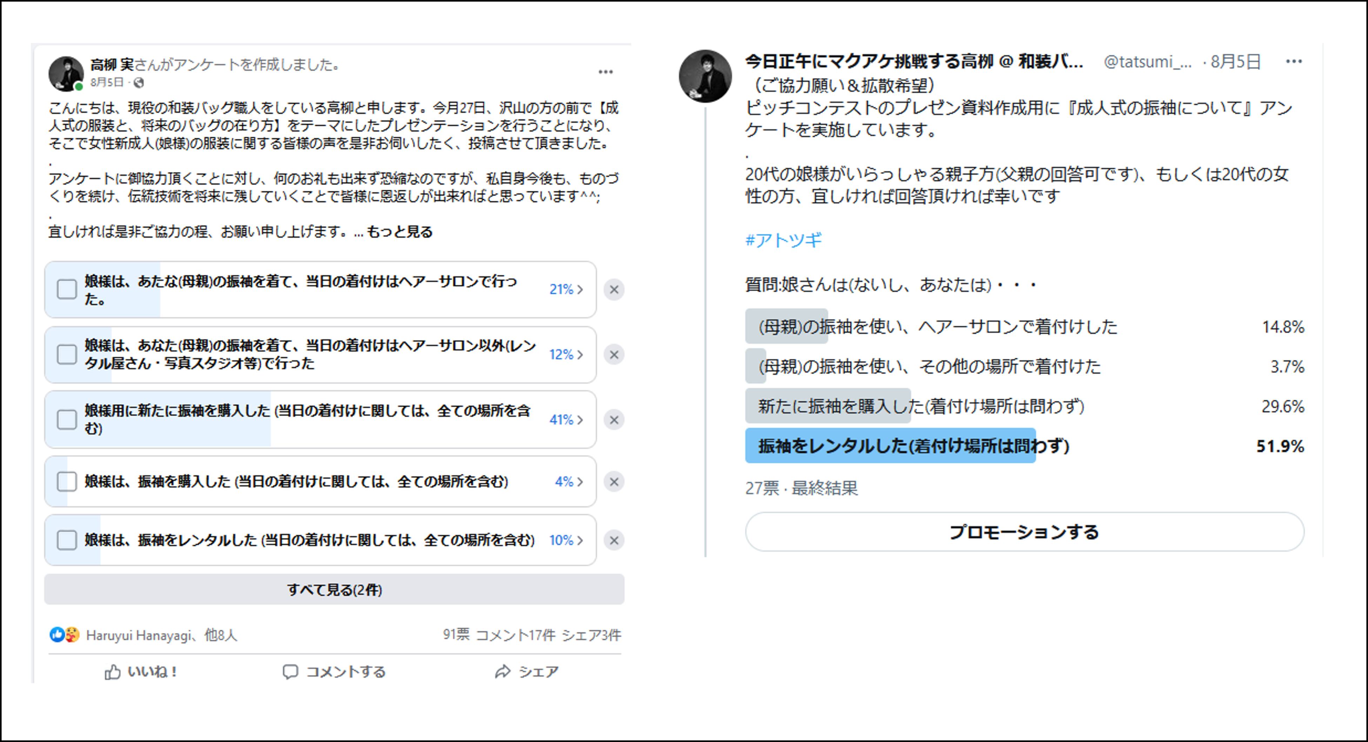Check the 振袖をレンタルした option checkbox

pyautogui.click(x=67, y=540)
